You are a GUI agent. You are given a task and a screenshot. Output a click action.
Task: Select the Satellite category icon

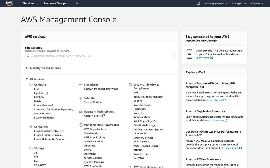pyautogui.click(x=81, y=98)
